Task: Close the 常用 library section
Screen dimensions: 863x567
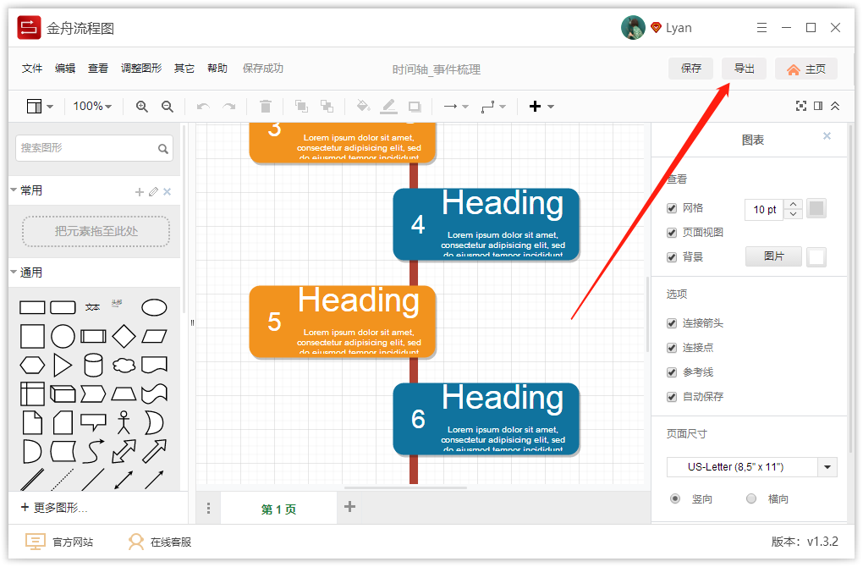Action: coord(168,191)
